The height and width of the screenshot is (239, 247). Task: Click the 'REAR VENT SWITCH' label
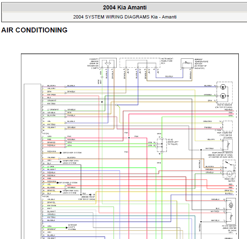[x=230, y=180]
